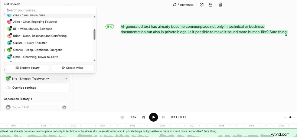Click Alice's voice avatar icon
This screenshot has width=297, height=138.
tap(10, 22)
